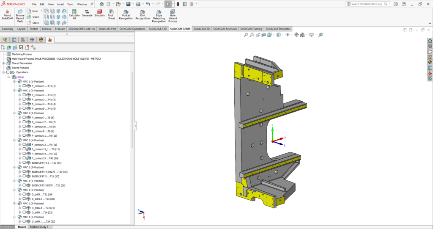Click the Close button in ribbon
Viewport: 433px width, 229px height.
tap(33, 23)
